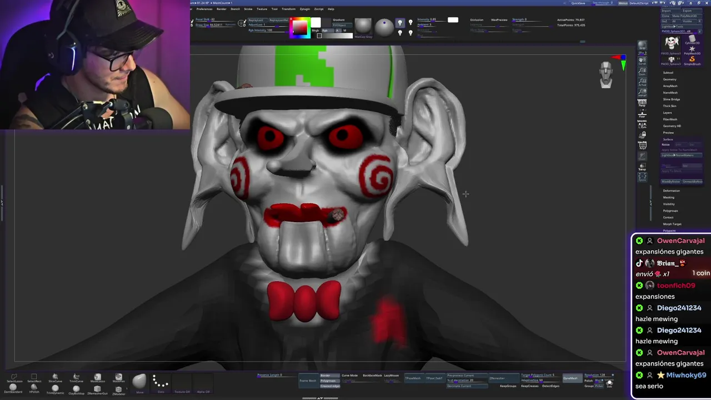The image size is (711, 400).
Task: Select the MatCap Gray material sphere
Action: (363, 27)
